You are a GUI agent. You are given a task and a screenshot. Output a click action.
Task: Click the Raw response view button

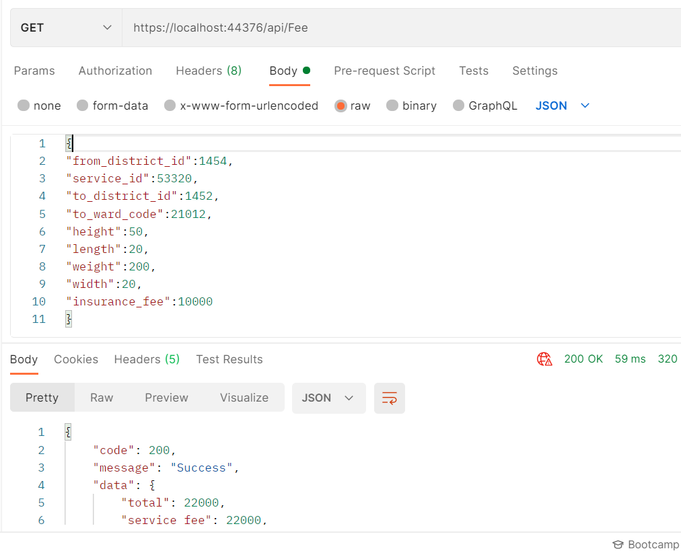click(102, 398)
